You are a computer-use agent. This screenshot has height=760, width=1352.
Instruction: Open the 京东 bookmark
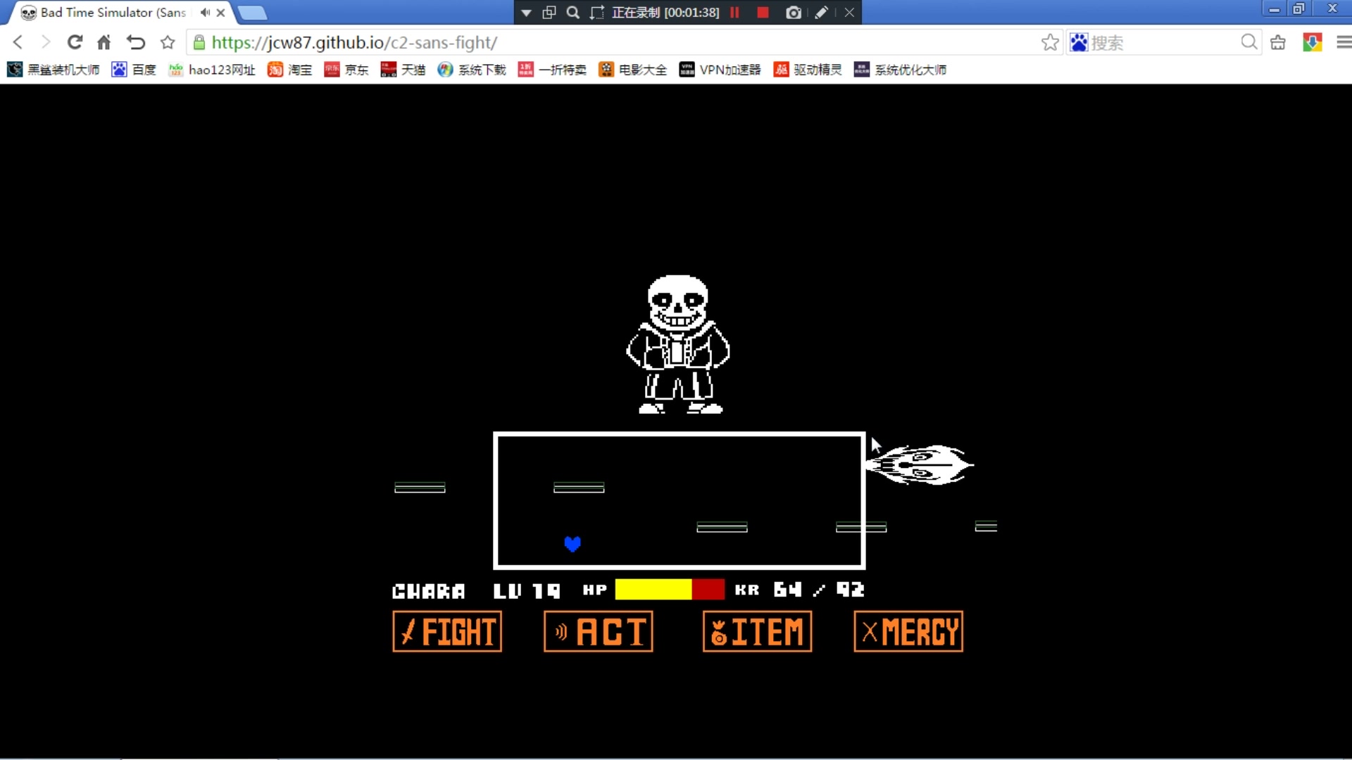click(346, 69)
